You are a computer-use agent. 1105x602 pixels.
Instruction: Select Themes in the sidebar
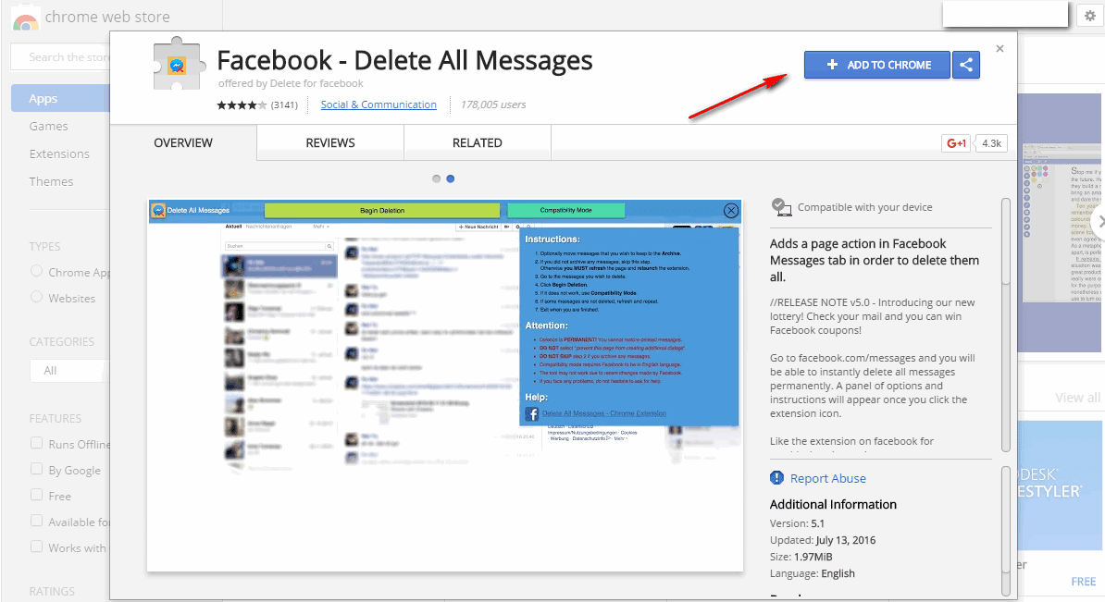coord(52,181)
